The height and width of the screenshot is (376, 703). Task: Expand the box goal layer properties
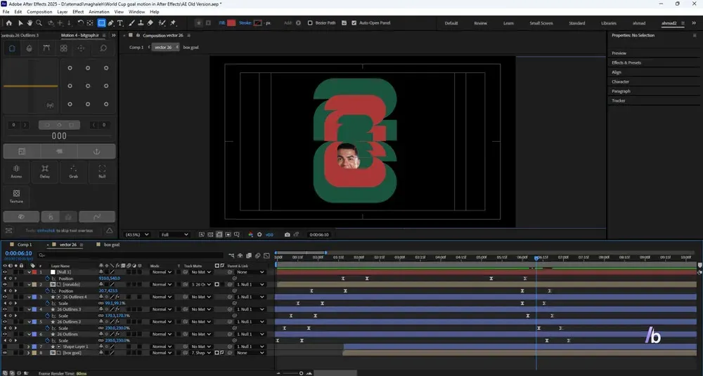29,353
